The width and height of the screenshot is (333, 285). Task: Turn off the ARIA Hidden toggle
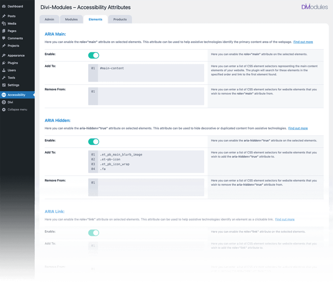(x=93, y=142)
